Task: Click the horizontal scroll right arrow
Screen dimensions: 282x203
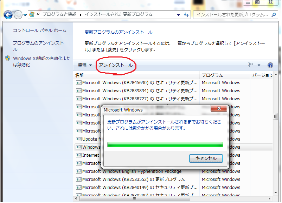Action: pyautogui.click(x=269, y=199)
